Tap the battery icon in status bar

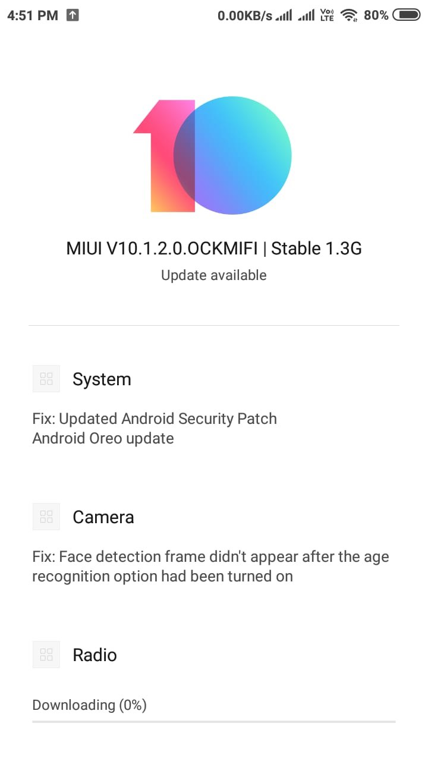point(407,15)
